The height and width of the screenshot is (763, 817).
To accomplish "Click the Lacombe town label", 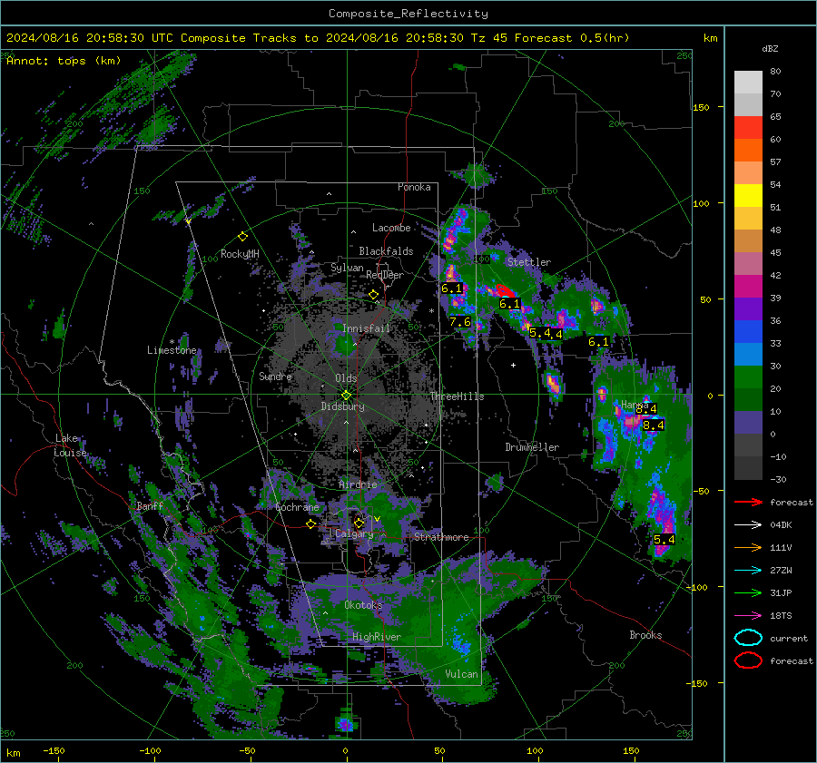I will click(x=391, y=228).
